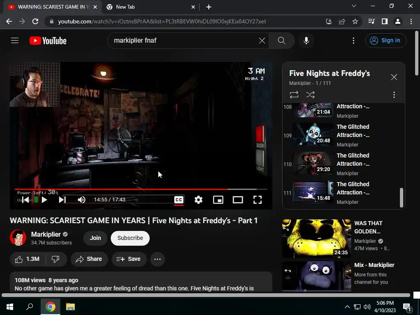420x315 pixels.
Task: Mute the video with speaker icon
Action: click(x=82, y=200)
